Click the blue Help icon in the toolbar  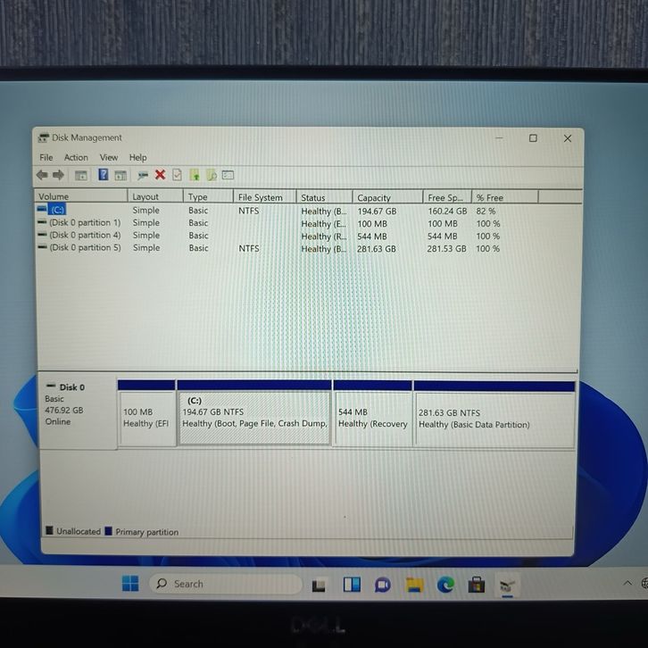tap(104, 175)
